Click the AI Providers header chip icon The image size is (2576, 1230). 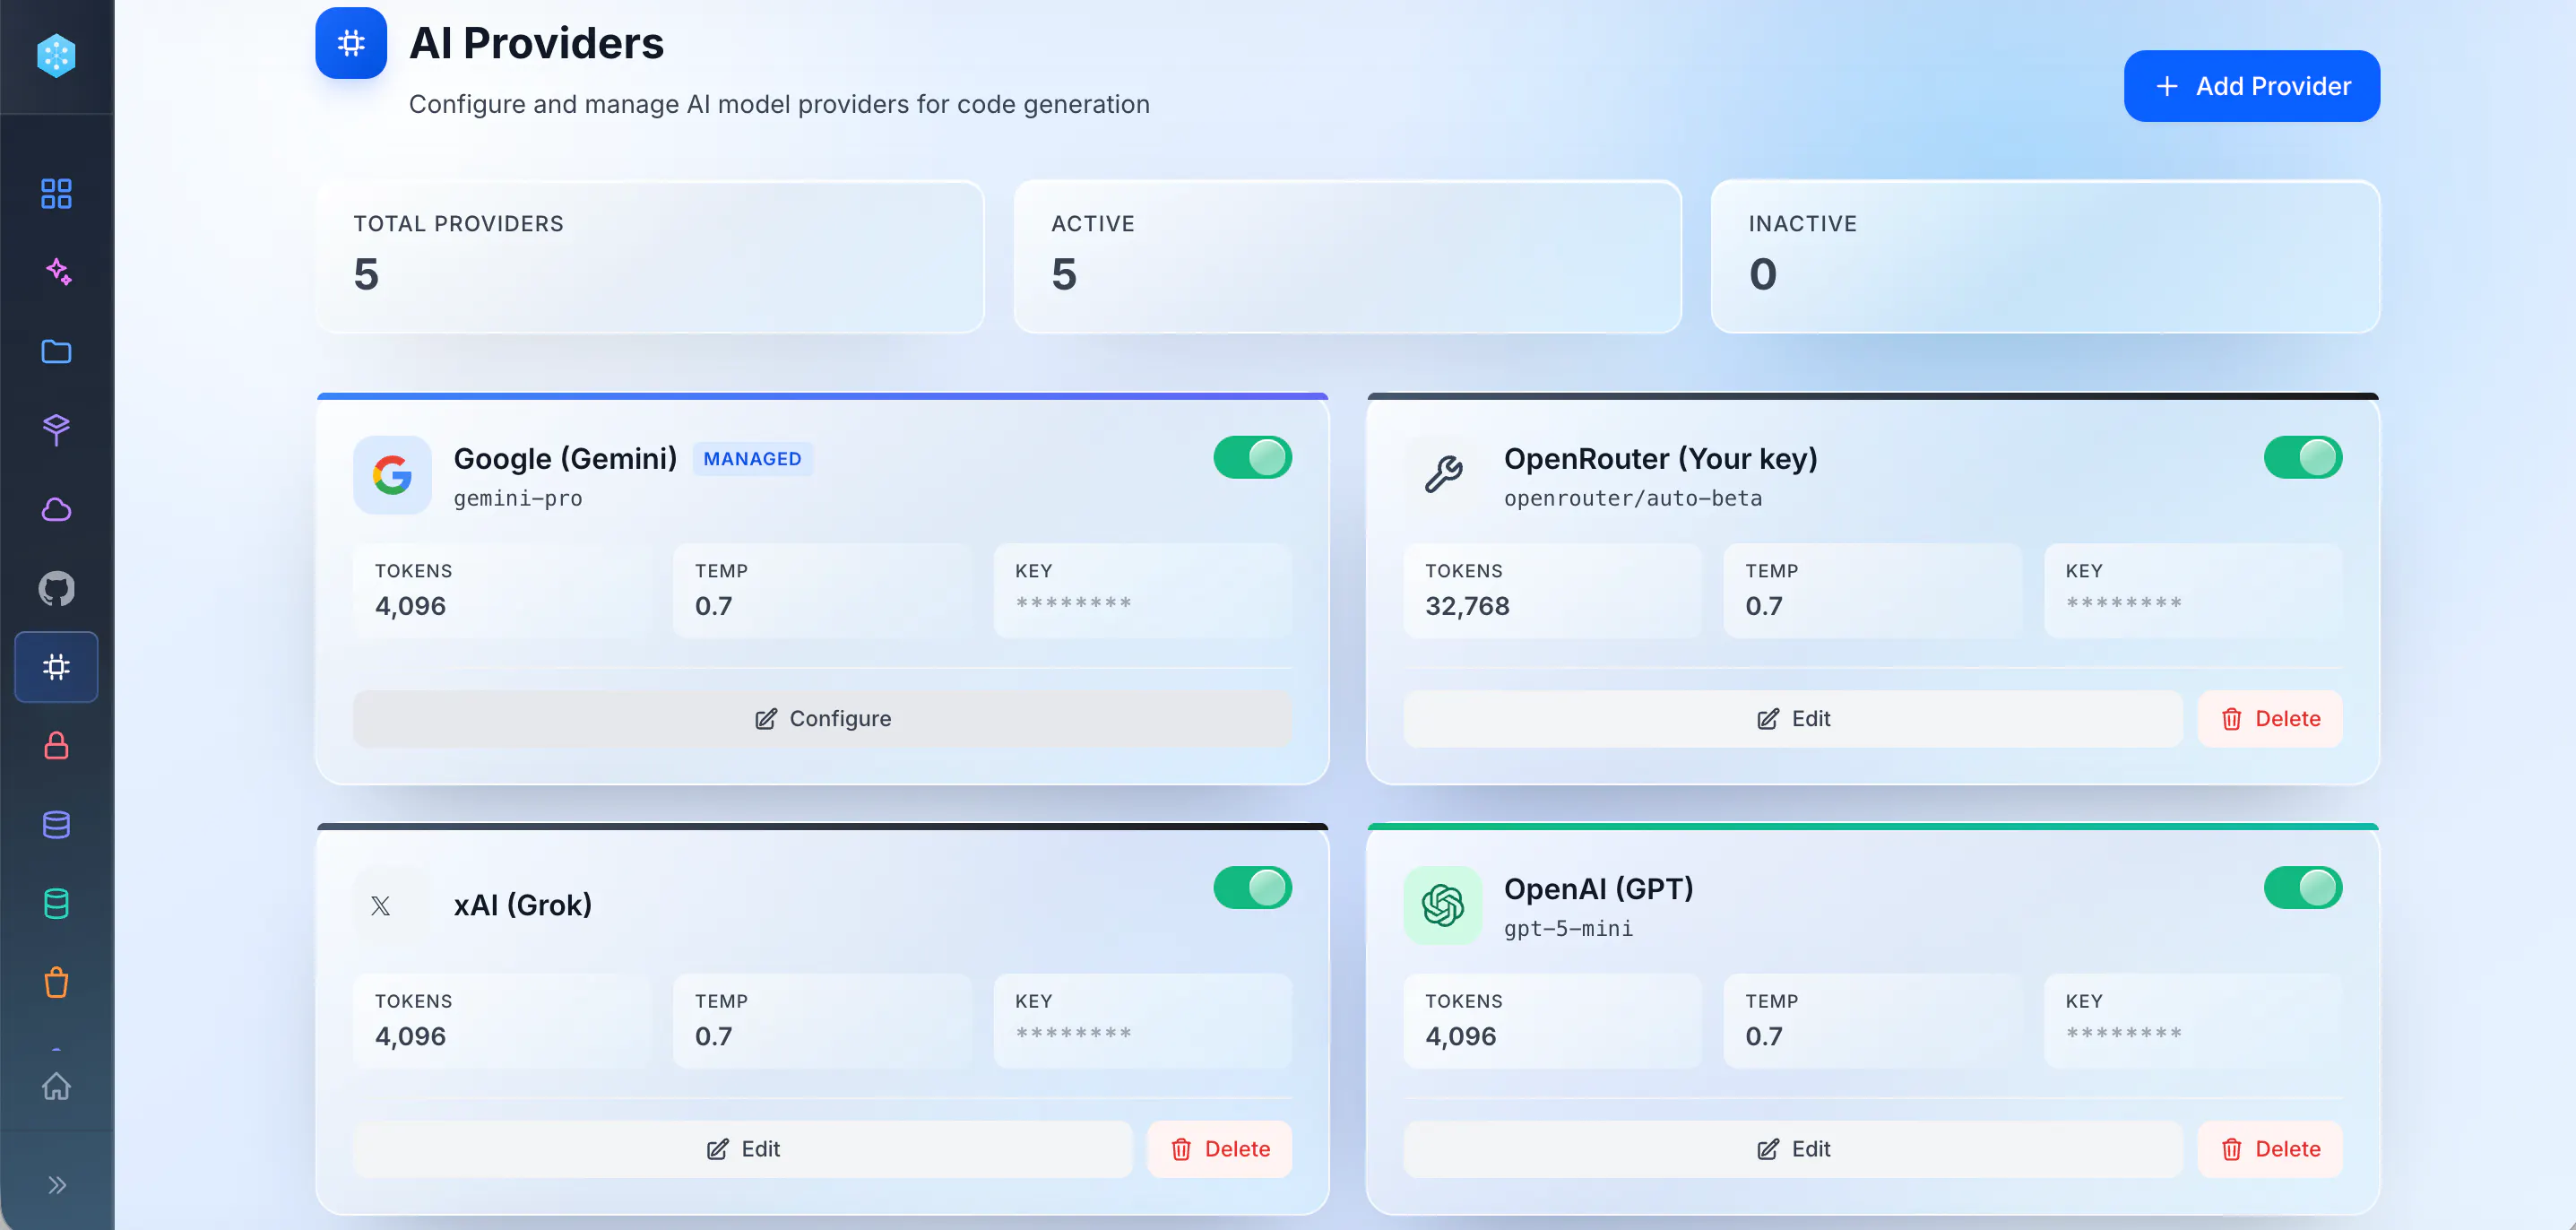[x=351, y=43]
